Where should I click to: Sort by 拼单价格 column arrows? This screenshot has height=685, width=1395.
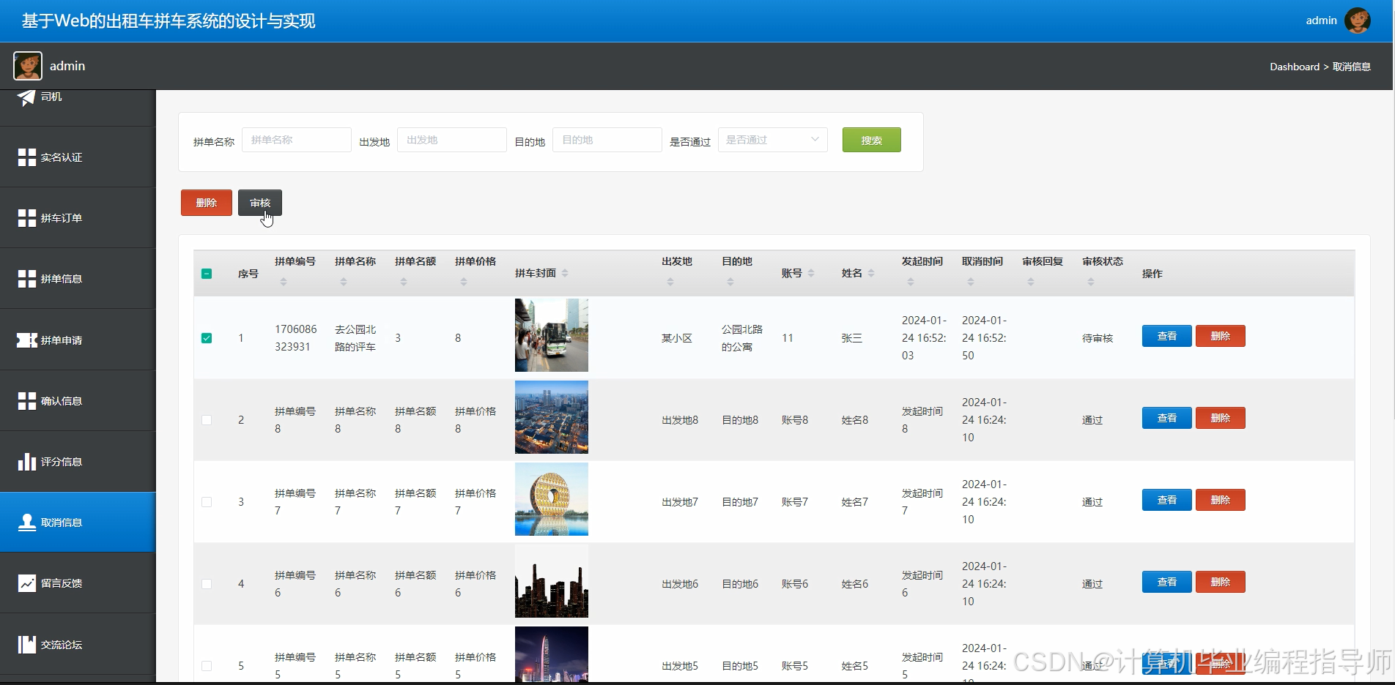(464, 282)
